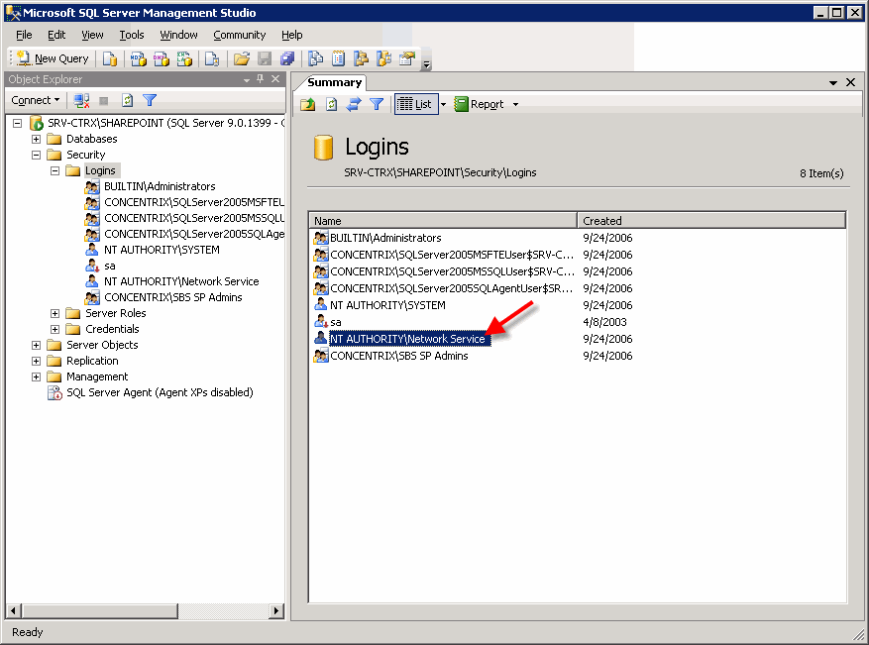This screenshot has height=645, width=869.
Task: Click Analysis Services MDX Query icon
Action: (138, 58)
